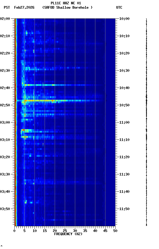
Task: Click the seismogram trace beside the spectrogram
Action: pyautogui.click(x=146, y=122)
